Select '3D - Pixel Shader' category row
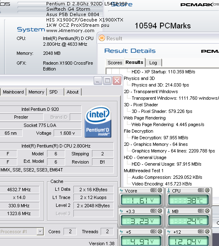 point(141,105)
